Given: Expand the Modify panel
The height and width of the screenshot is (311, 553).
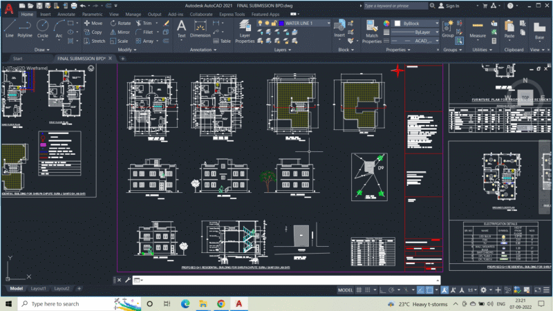Looking at the screenshot, I should tap(127, 50).
